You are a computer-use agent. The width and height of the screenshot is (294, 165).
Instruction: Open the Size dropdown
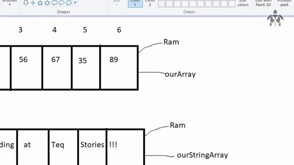pyautogui.click(x=116, y=3)
